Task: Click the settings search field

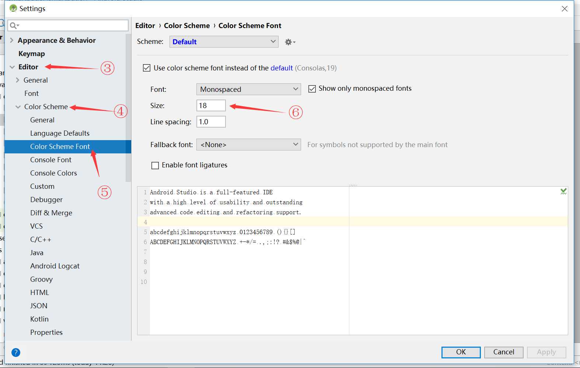Action: (68, 25)
